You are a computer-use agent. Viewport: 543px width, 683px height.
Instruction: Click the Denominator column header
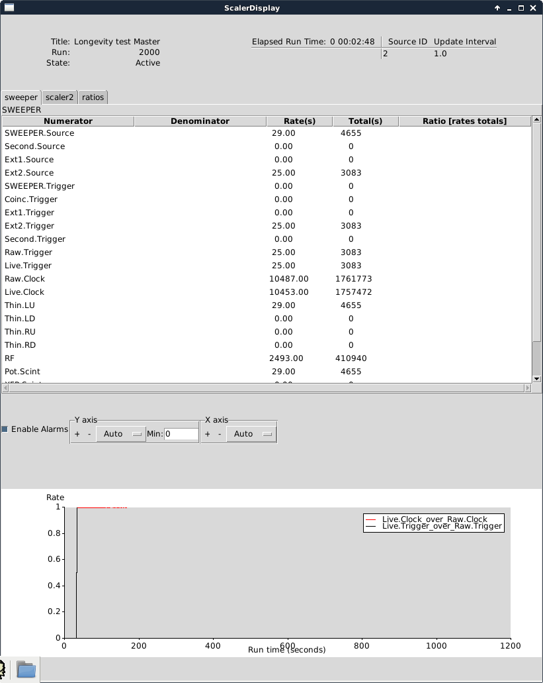tap(200, 121)
